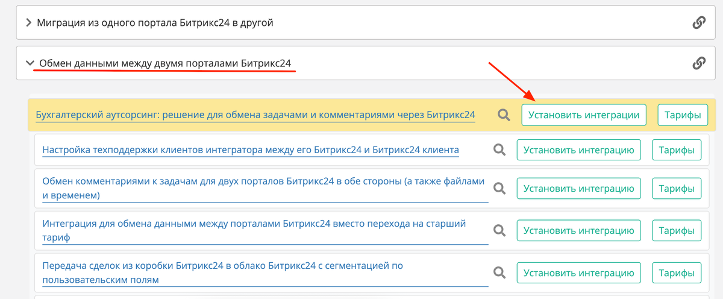The width and height of the screenshot is (723, 299).
Task: Тарифы button in Обмен комментариями row
Action: click(x=677, y=188)
